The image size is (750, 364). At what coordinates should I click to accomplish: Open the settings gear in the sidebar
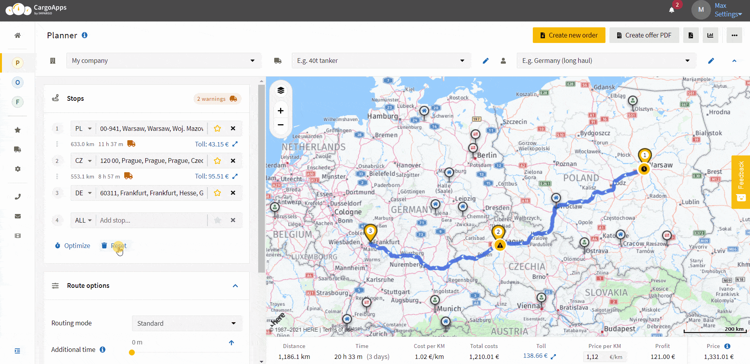click(17, 169)
